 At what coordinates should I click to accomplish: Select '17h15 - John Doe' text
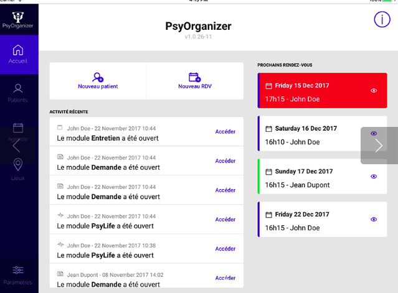[x=292, y=99]
